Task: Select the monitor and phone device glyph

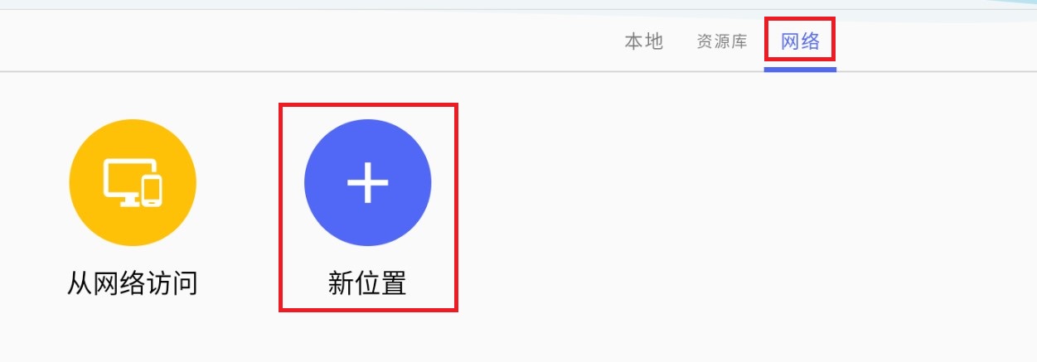Action: [x=133, y=182]
